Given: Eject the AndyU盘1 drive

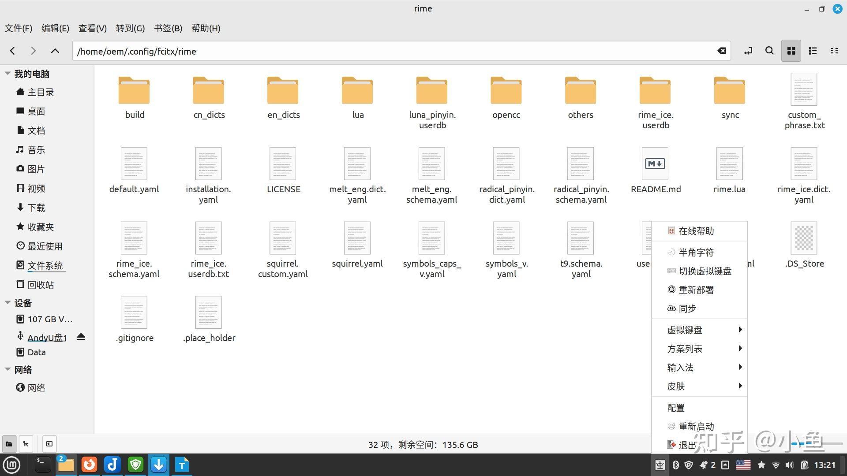Looking at the screenshot, I should pos(81,337).
